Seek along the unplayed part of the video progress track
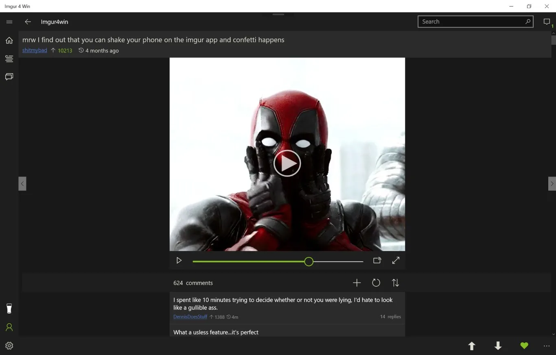 point(338,261)
